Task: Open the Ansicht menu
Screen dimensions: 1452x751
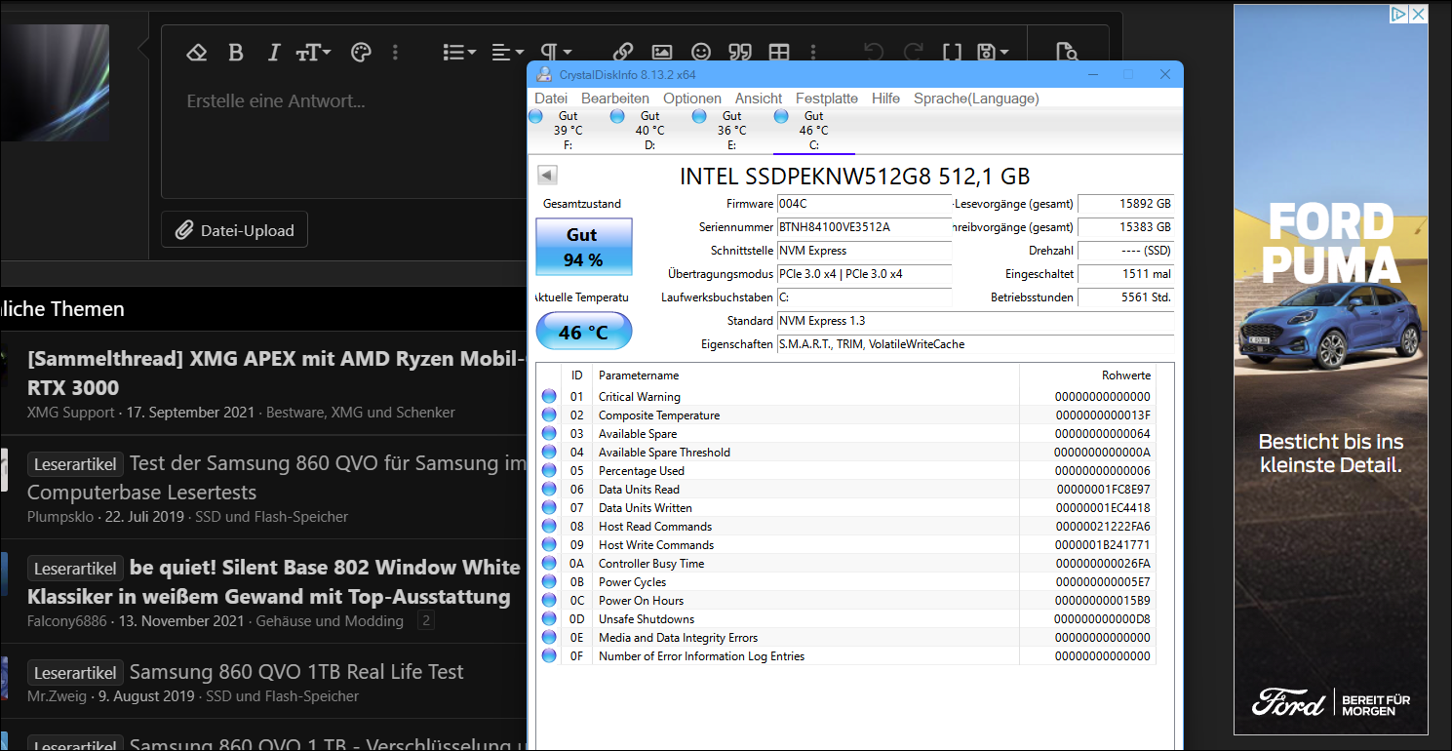Action: [x=759, y=99]
